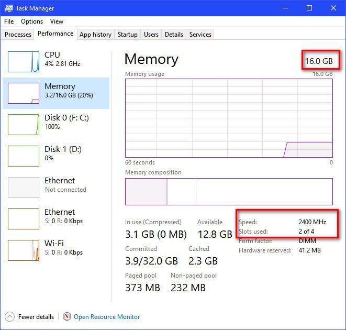Screen dimensions: 346x330
Task: Select the Performance tab
Action: pyautogui.click(x=55, y=34)
